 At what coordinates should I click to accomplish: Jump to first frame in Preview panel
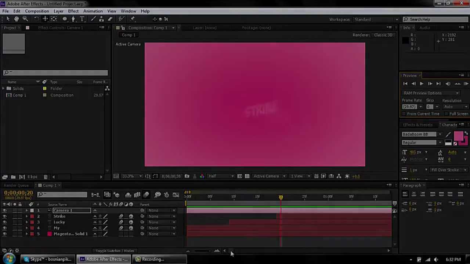405,84
